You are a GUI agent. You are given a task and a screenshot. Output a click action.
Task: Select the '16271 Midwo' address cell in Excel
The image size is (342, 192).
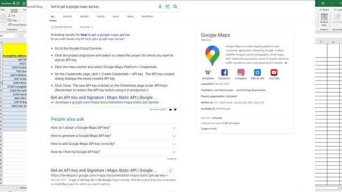[x=14, y=75]
